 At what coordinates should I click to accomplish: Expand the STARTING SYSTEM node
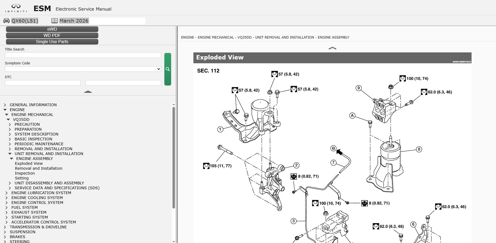tap(7, 217)
